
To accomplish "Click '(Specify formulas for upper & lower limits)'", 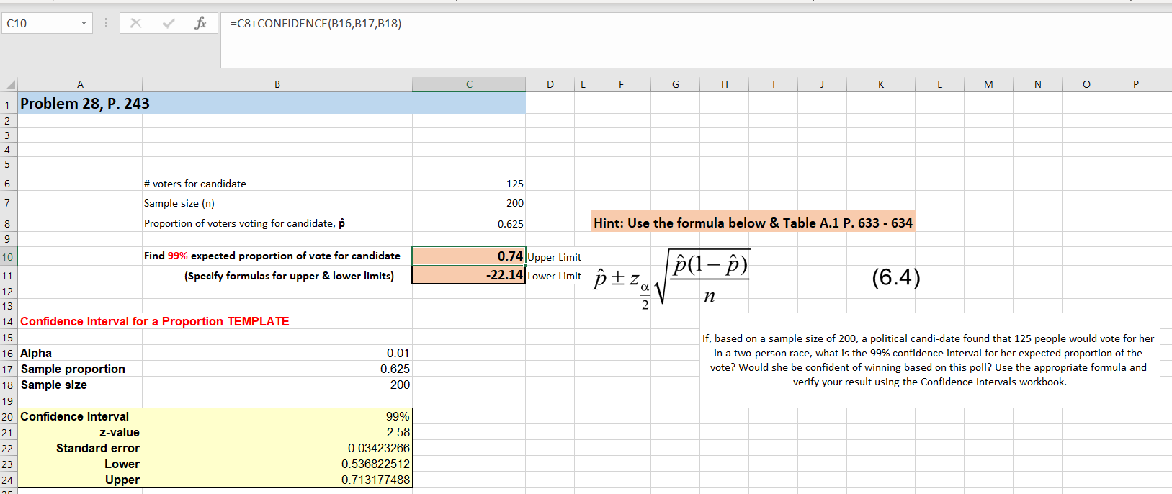I will pyautogui.click(x=290, y=276).
